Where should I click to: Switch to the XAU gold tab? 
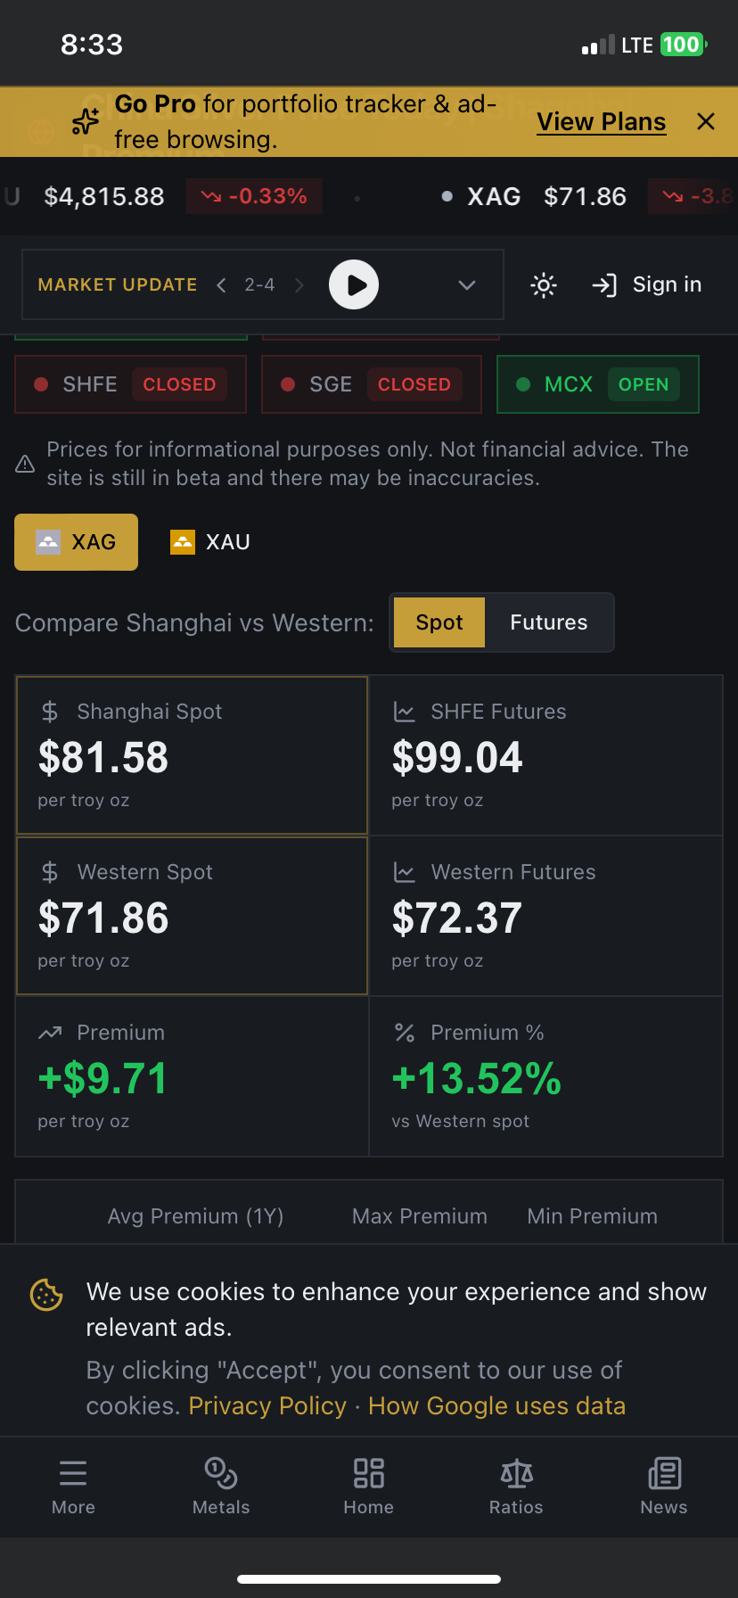click(211, 542)
